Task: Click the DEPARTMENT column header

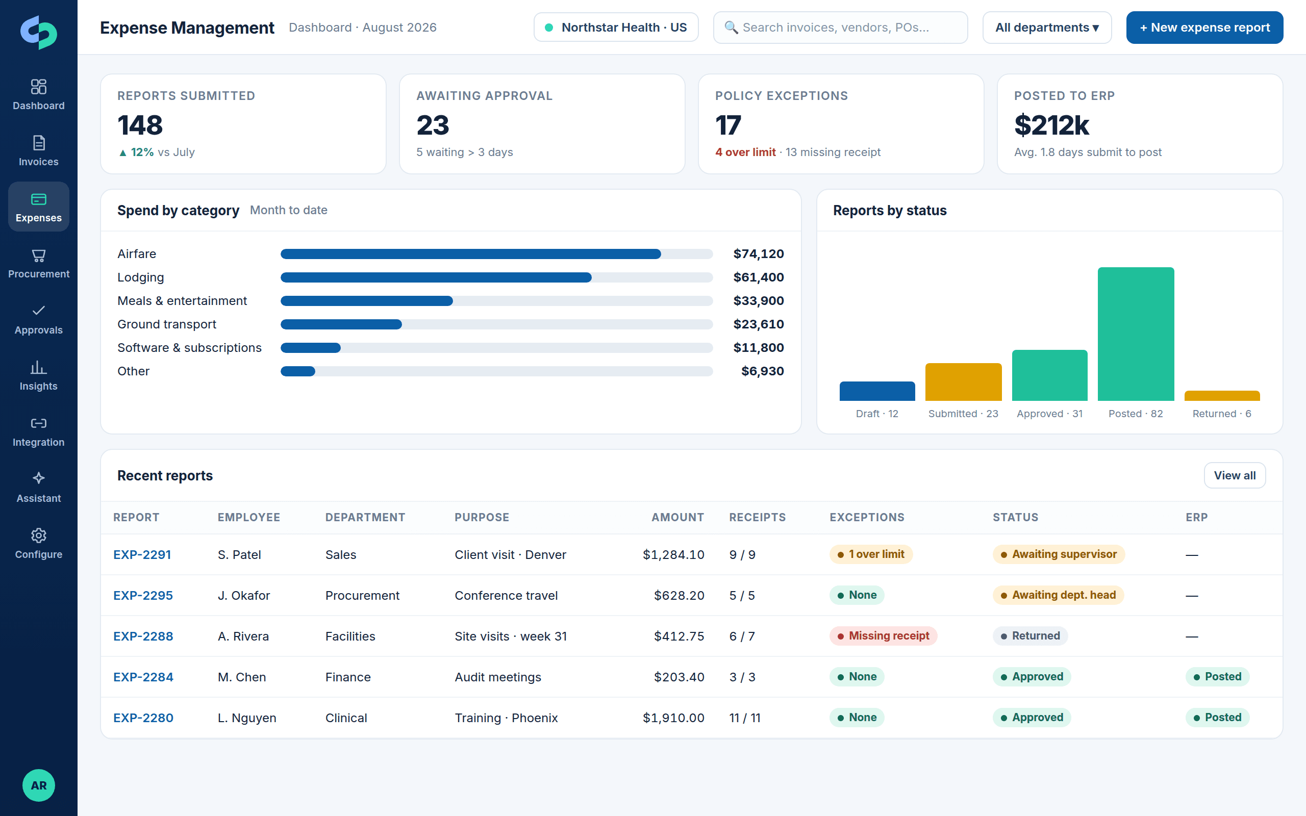Action: click(x=365, y=518)
